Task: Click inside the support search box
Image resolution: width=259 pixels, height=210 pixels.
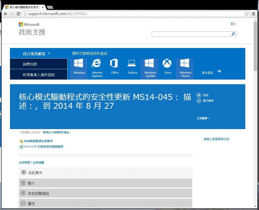Action: pos(191,34)
